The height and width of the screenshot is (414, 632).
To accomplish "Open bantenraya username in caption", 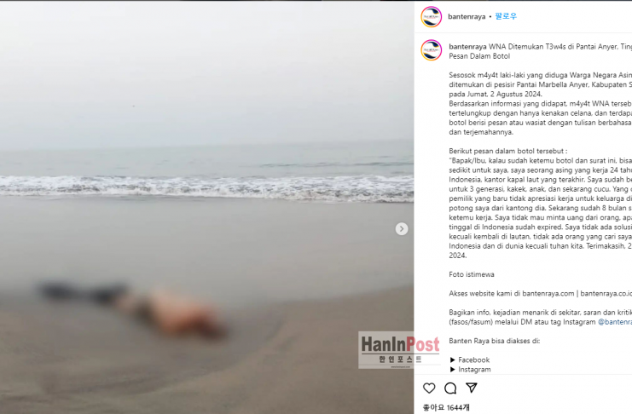I will 467,47.
